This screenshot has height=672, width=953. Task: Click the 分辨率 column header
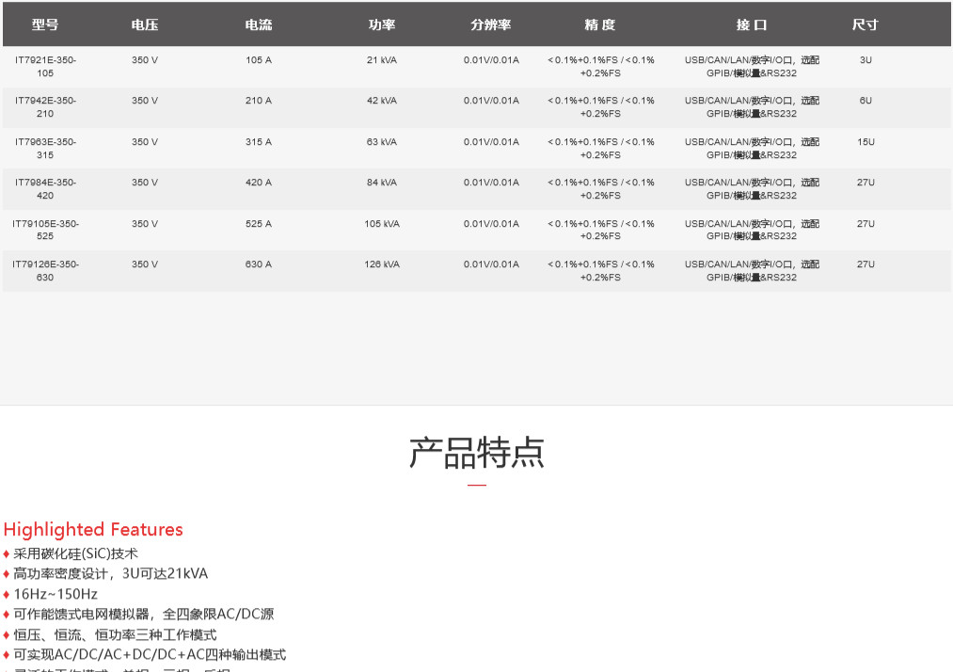click(x=491, y=25)
